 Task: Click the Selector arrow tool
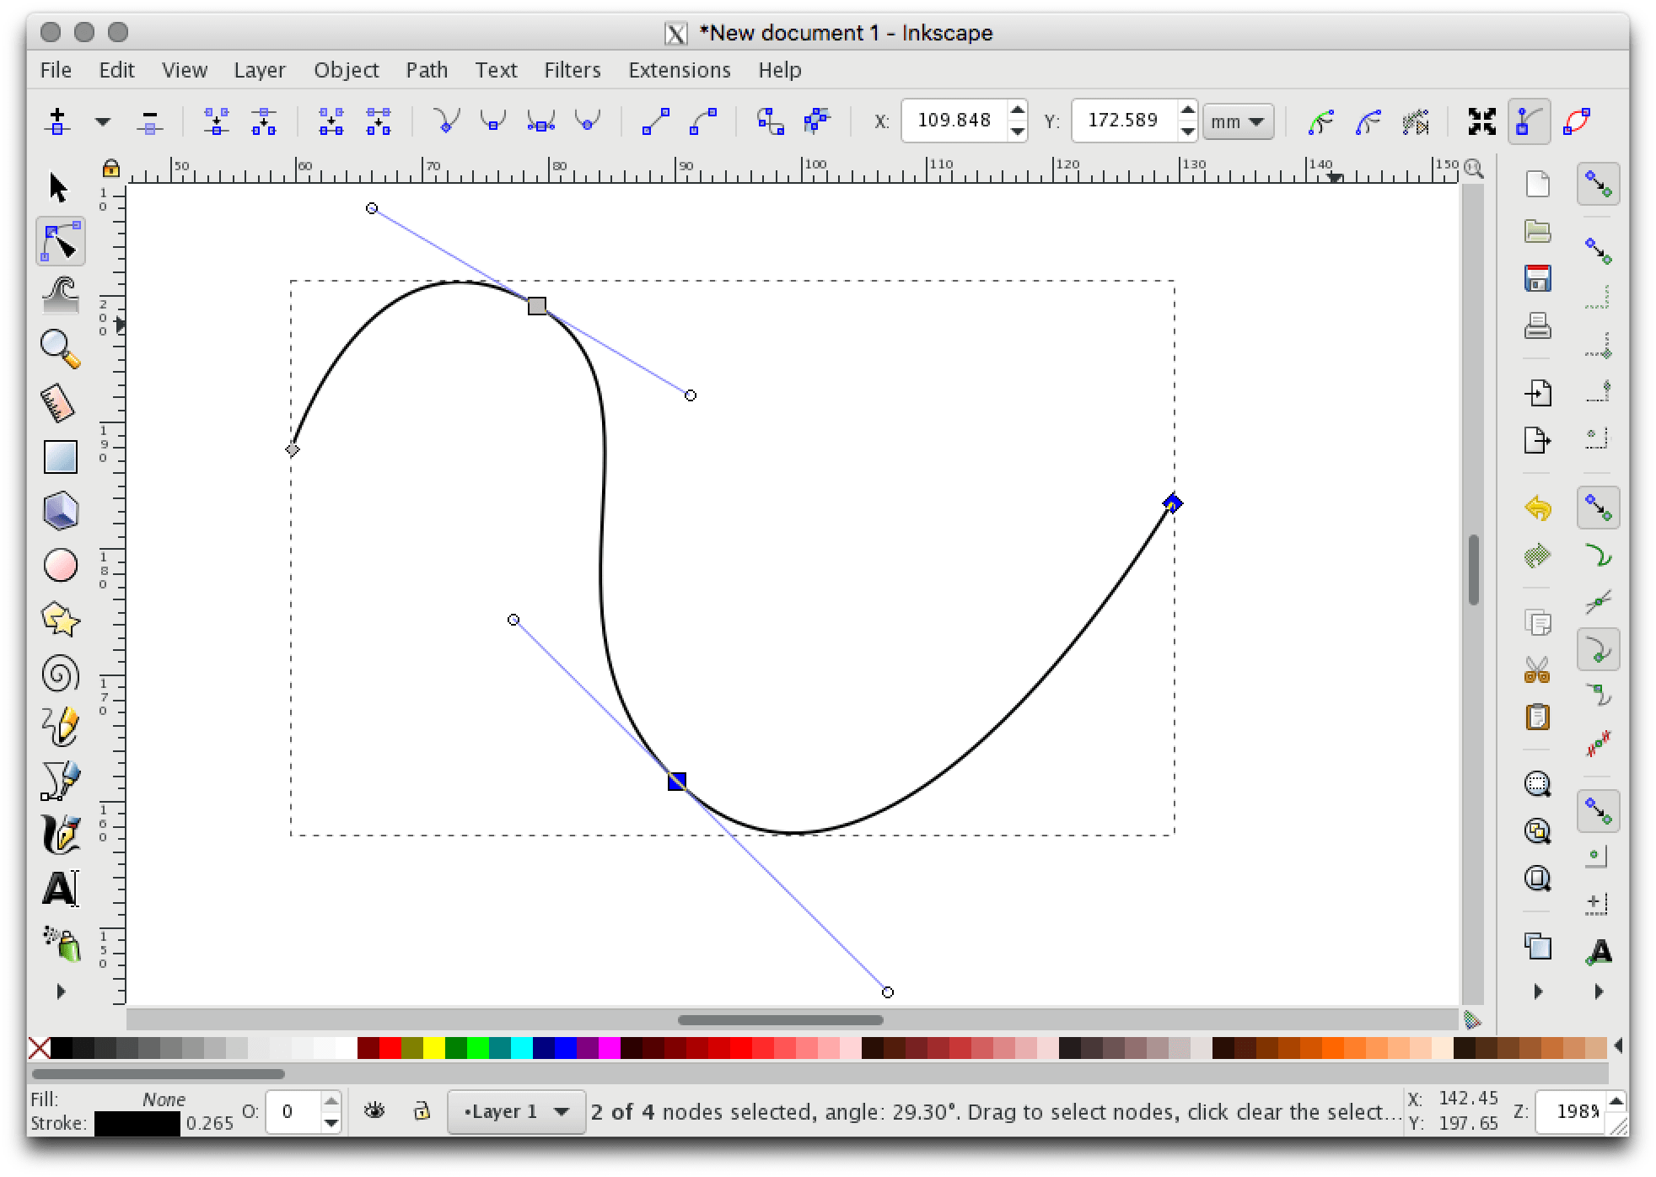58,188
